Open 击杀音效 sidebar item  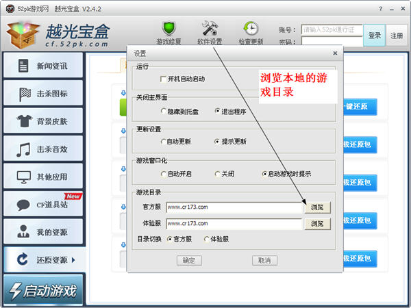pyautogui.click(x=43, y=149)
